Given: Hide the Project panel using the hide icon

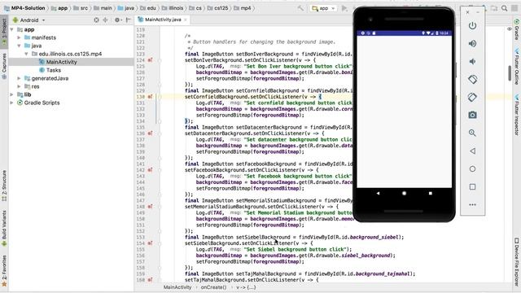Looking at the screenshot, I should [x=129, y=20].
